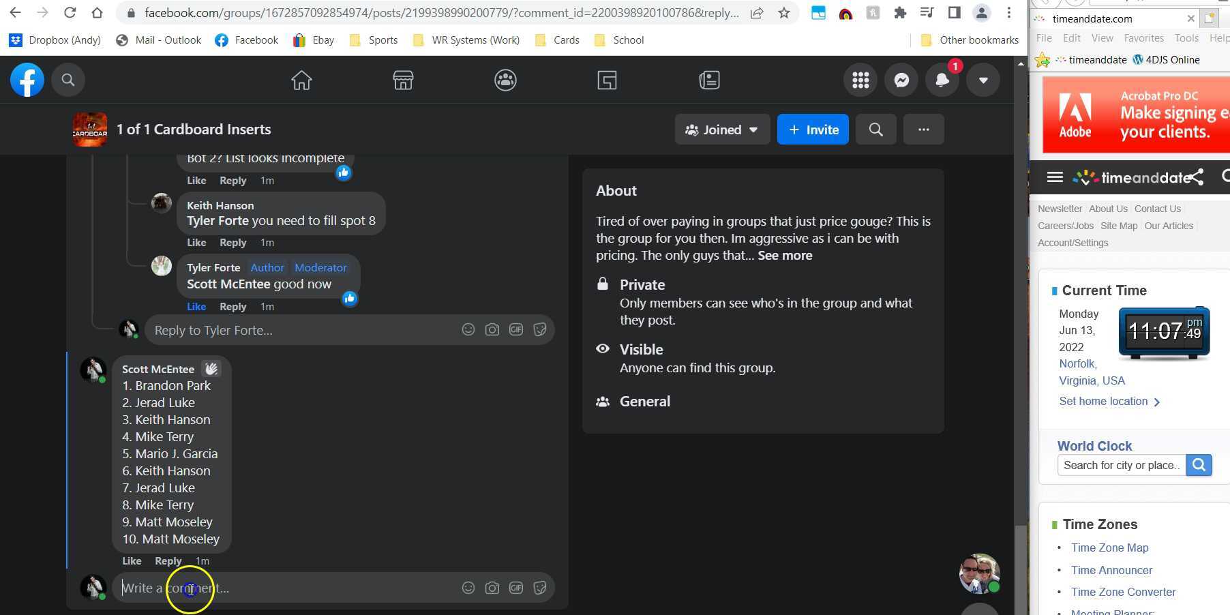Open the Groups icon in navigation
The image size is (1230, 615).
505,80
